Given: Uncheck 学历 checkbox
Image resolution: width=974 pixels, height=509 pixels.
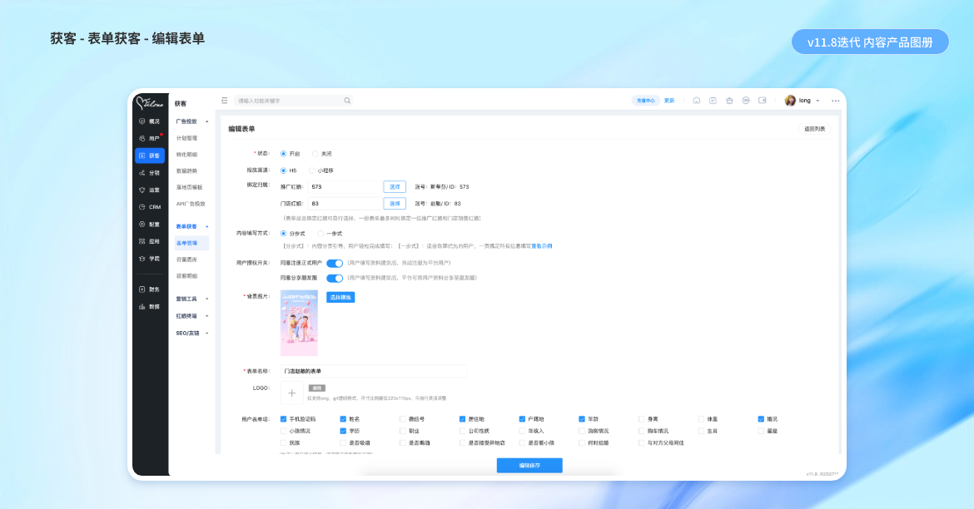Looking at the screenshot, I should pos(343,431).
